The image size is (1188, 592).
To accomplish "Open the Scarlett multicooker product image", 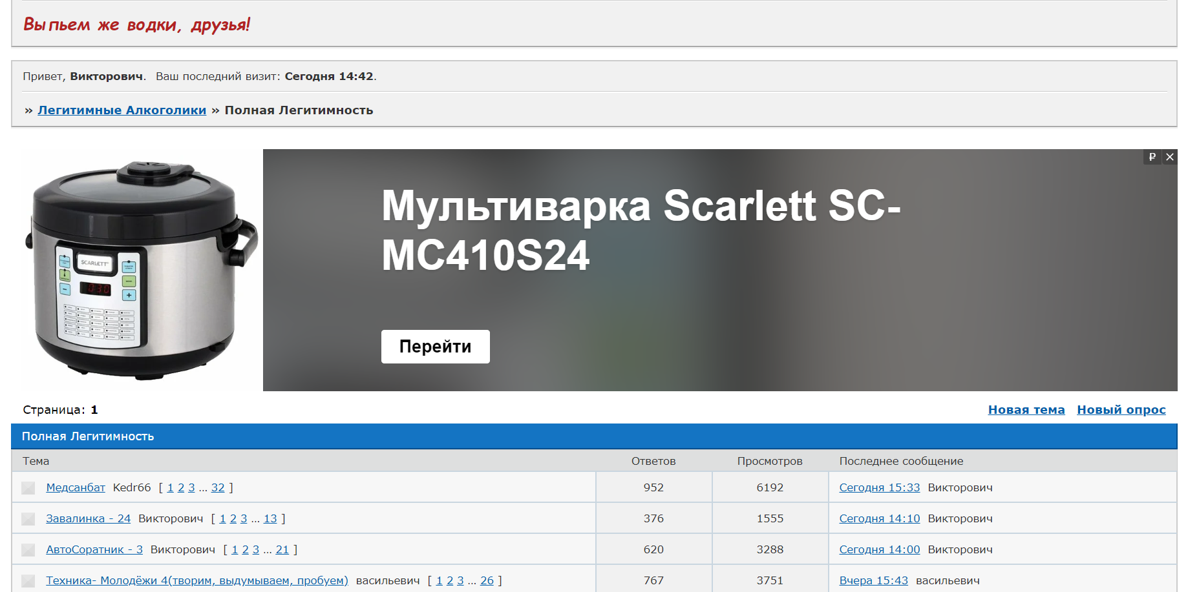I will (x=141, y=270).
